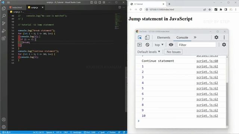Share this page icon in Chrome address bar
This screenshot has height=134, width=239.
pos(205,9)
